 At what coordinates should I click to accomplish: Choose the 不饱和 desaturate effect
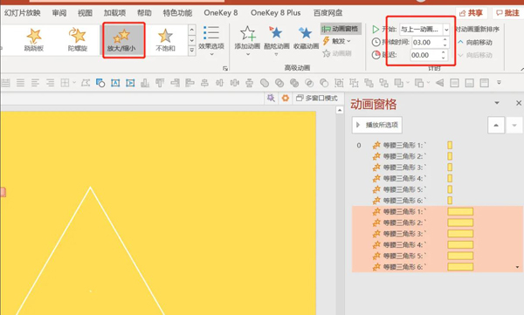[x=165, y=40]
